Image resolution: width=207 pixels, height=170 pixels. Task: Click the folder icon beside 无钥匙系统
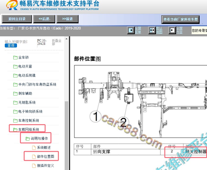click(15, 102)
